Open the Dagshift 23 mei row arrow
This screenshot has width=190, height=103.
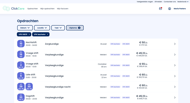coord(175,98)
